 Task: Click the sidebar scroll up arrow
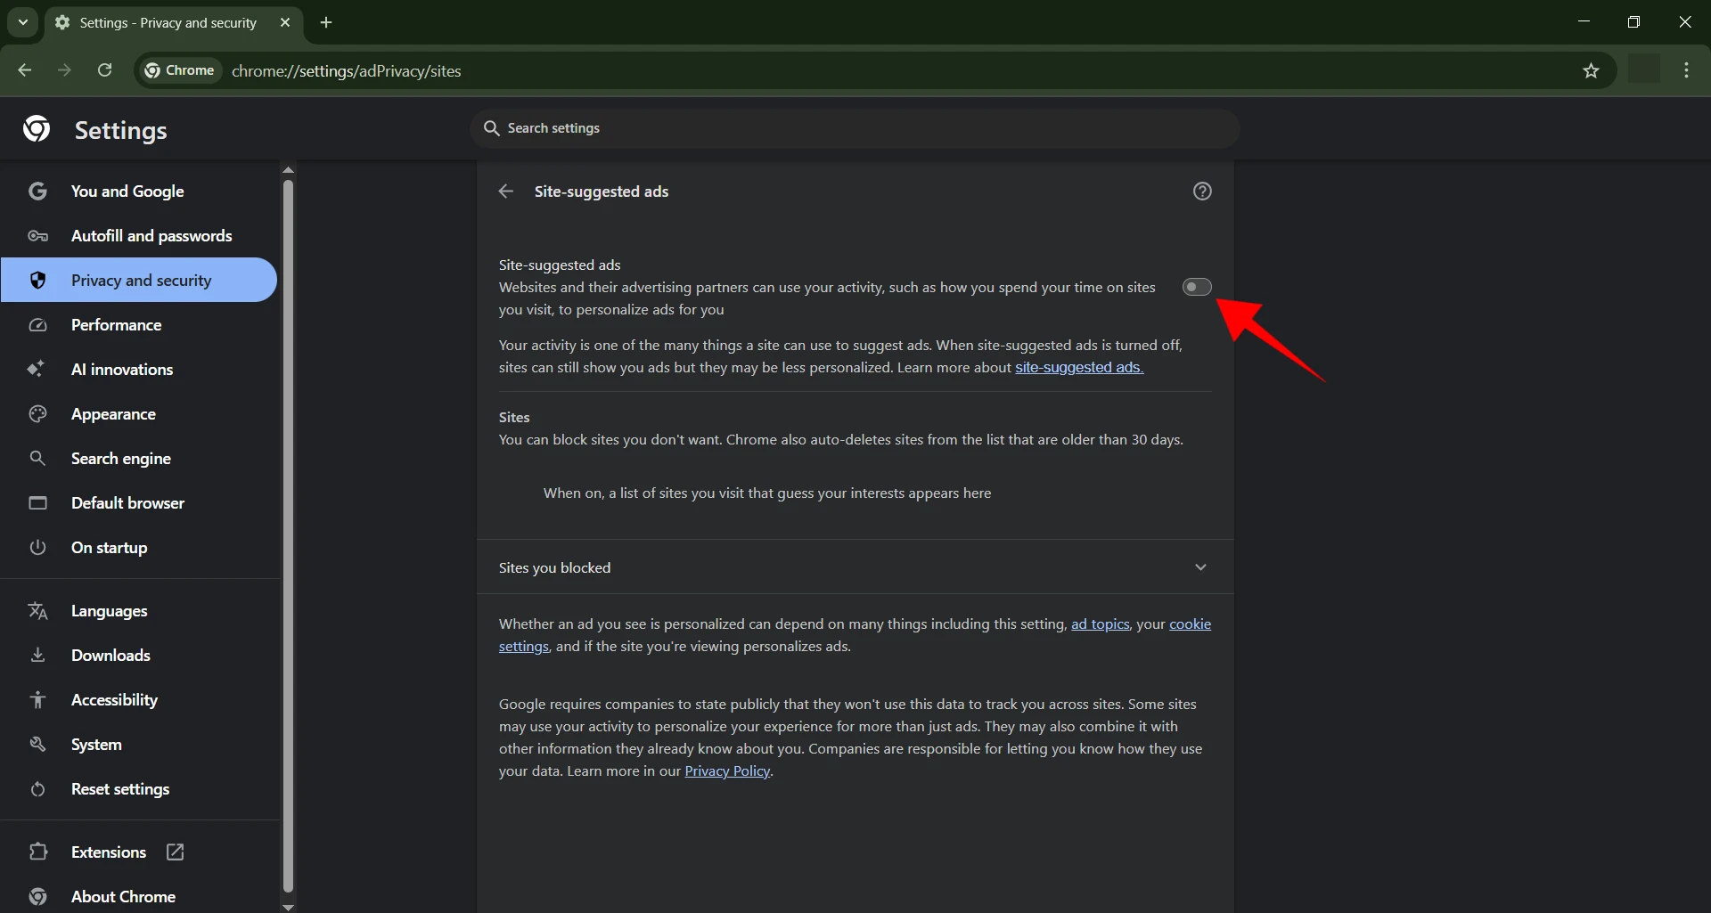coord(288,169)
